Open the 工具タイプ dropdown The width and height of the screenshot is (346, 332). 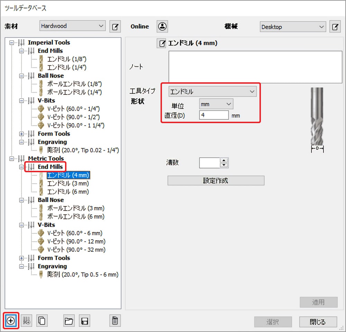click(212, 92)
